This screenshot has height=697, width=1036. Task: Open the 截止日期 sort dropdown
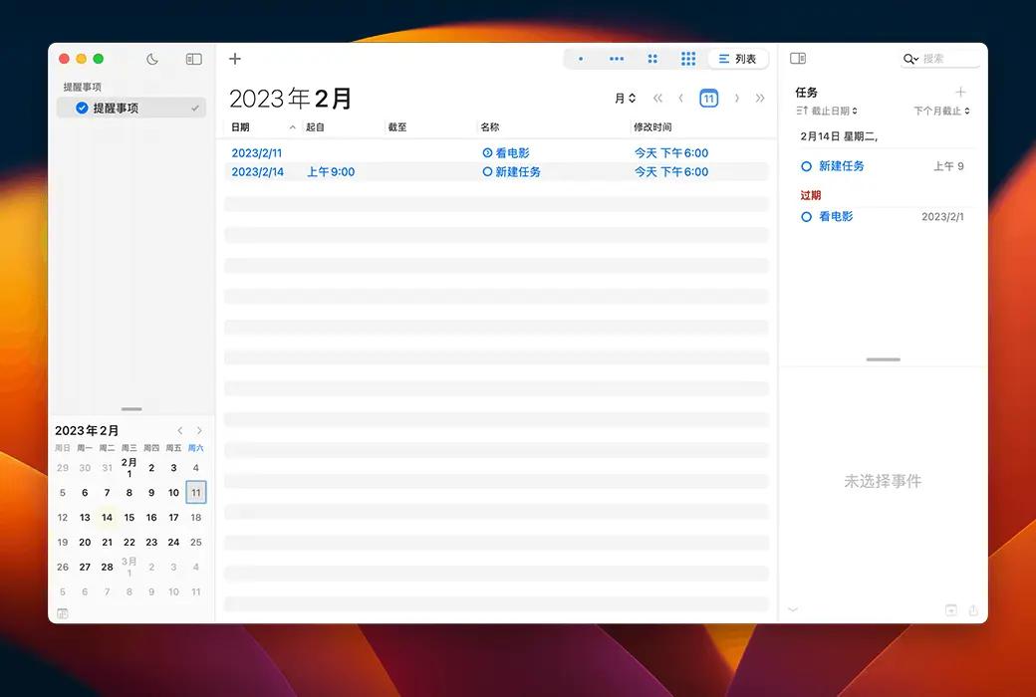pos(827,111)
